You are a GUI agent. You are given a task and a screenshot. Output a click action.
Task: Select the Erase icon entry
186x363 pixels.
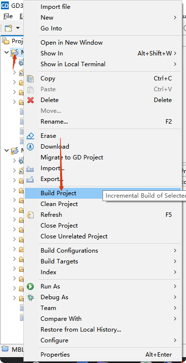(x=30, y=136)
